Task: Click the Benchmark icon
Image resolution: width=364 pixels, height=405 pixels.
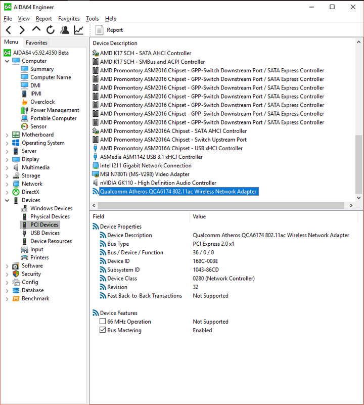Action: click(16, 299)
